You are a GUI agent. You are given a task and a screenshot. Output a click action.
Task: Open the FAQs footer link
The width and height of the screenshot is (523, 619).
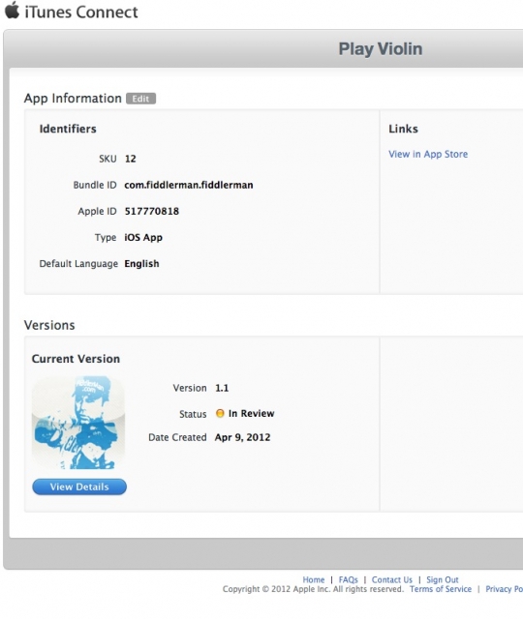point(349,579)
